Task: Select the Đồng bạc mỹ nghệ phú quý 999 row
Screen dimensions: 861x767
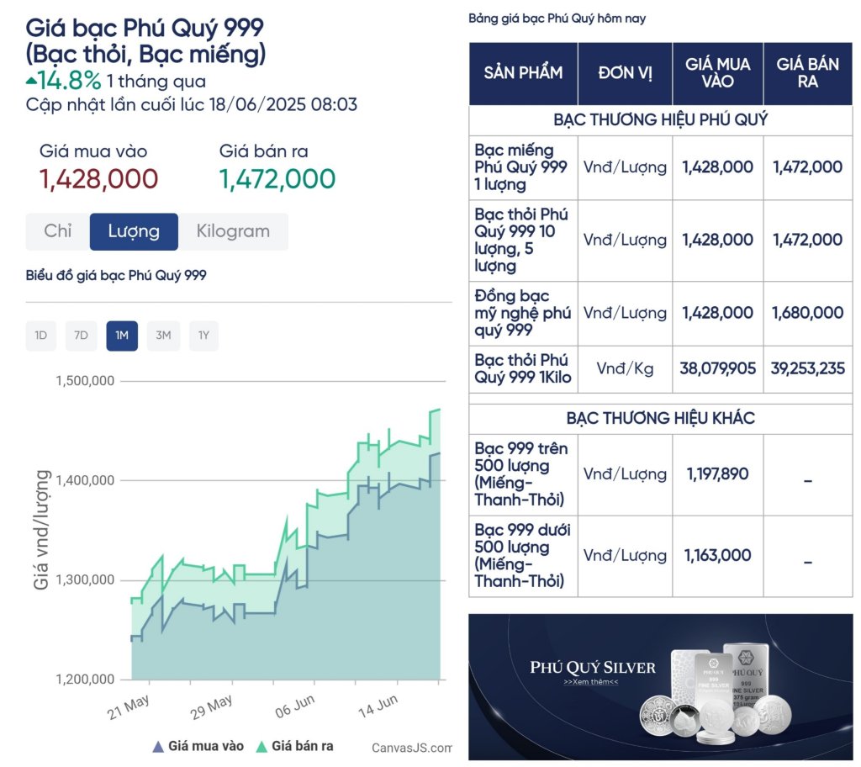Action: tap(661, 313)
